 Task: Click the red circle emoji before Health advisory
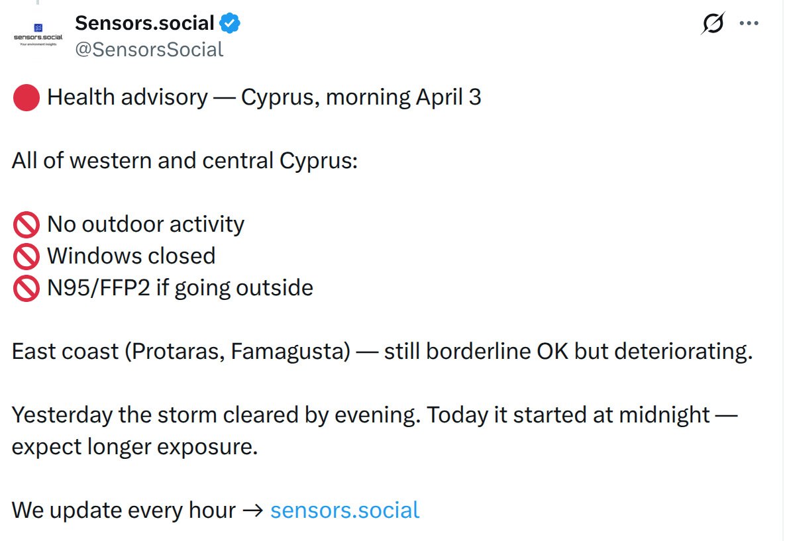click(26, 98)
